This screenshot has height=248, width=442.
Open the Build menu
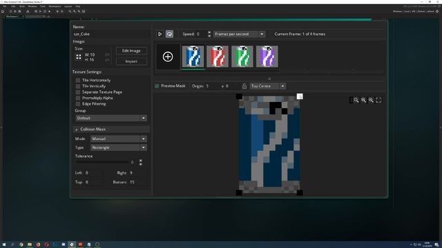click(x=22, y=6)
